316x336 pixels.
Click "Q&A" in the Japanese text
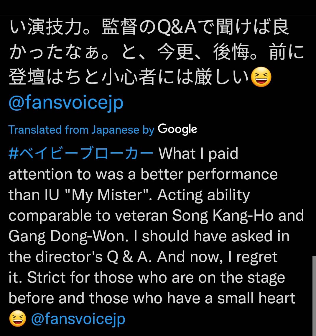177,27
